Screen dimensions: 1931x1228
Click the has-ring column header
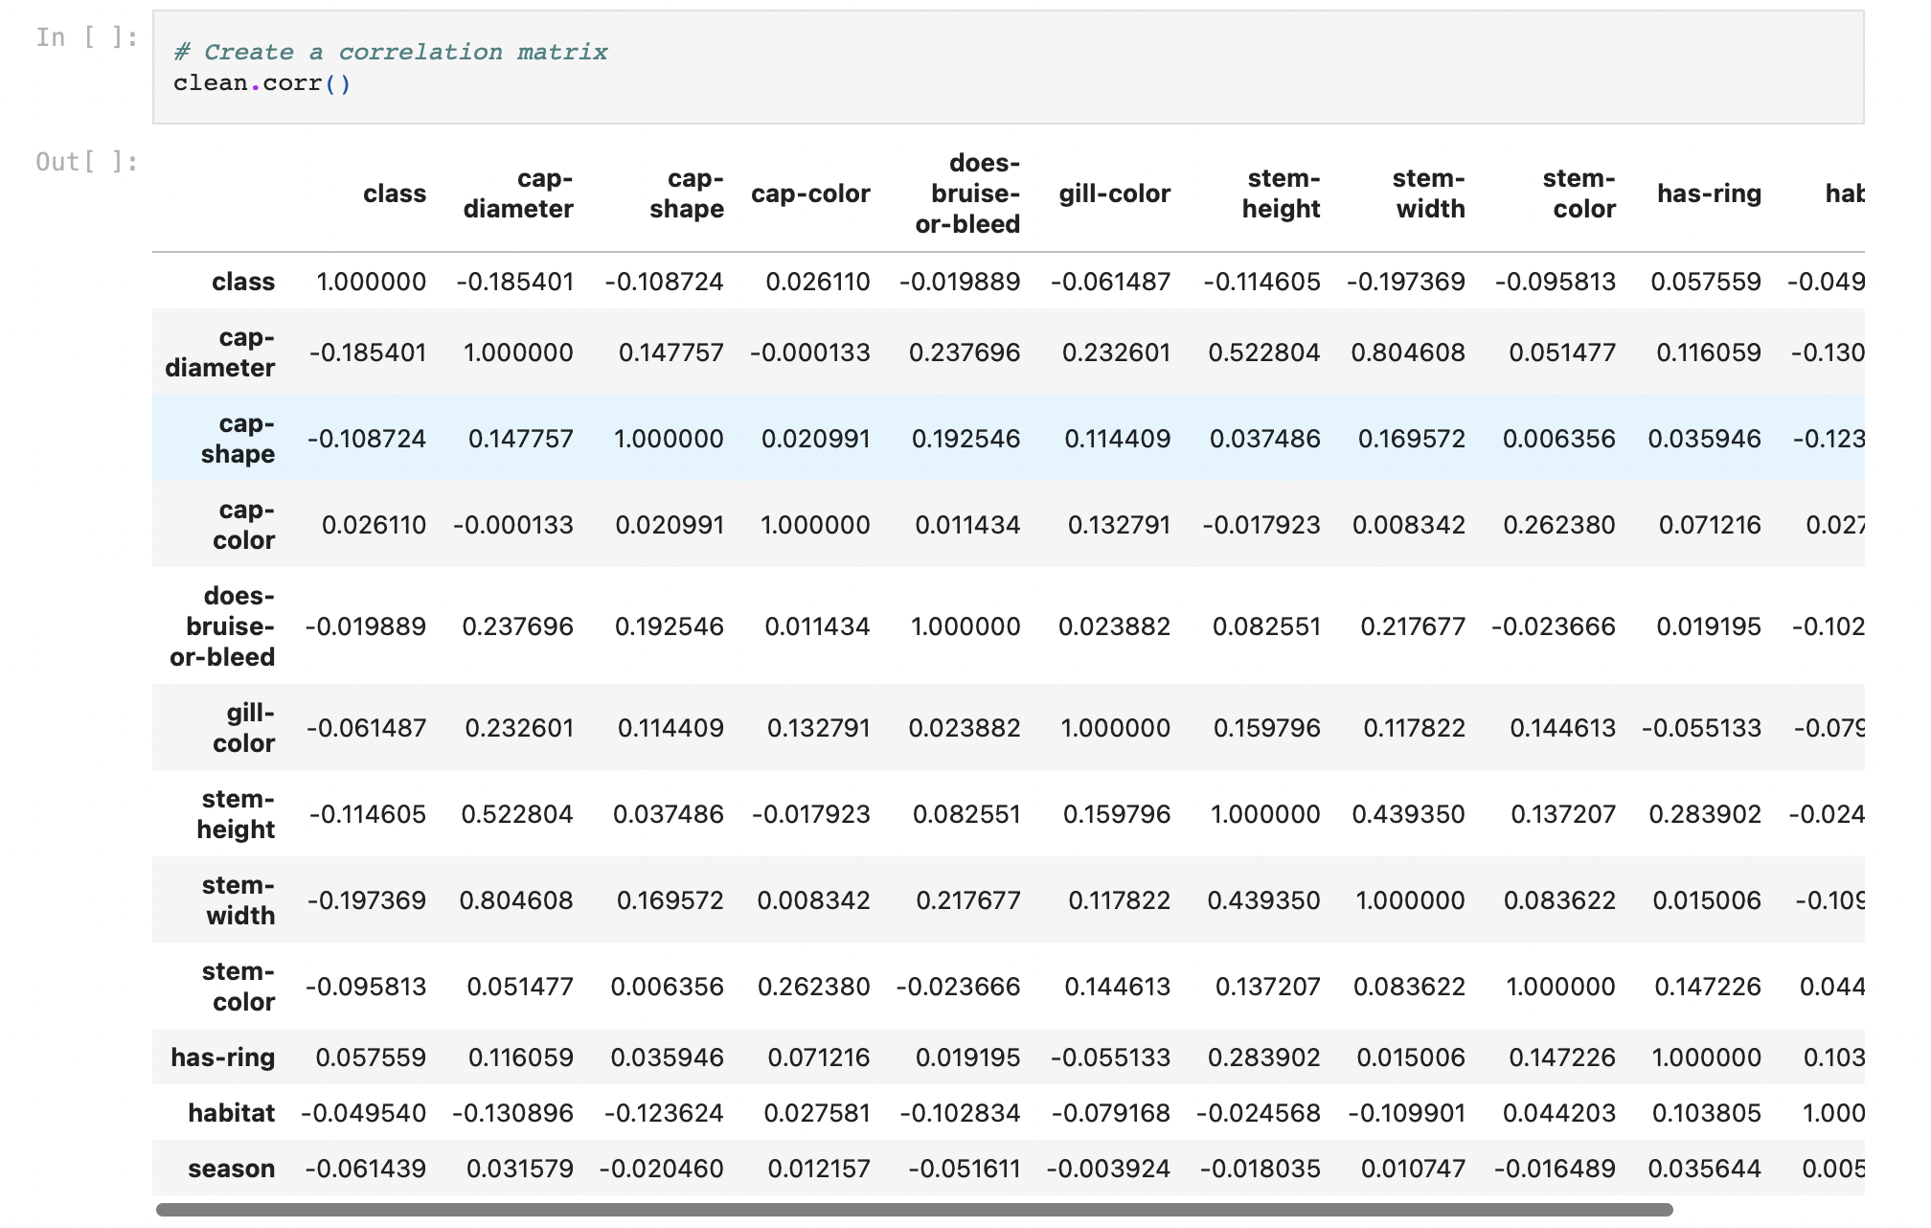(1710, 193)
